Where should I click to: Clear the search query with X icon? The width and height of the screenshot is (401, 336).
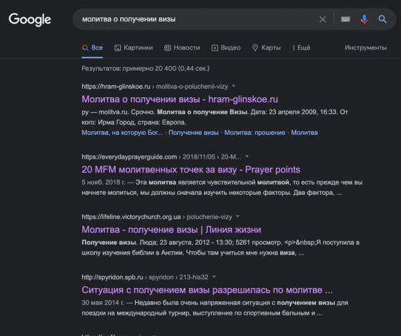(x=322, y=19)
